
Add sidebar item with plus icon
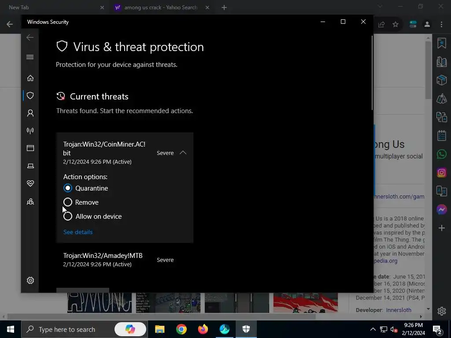pos(441,228)
